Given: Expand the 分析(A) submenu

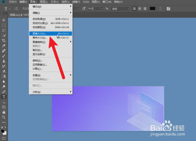Looking at the screenshot, I should (x=51, y=92).
